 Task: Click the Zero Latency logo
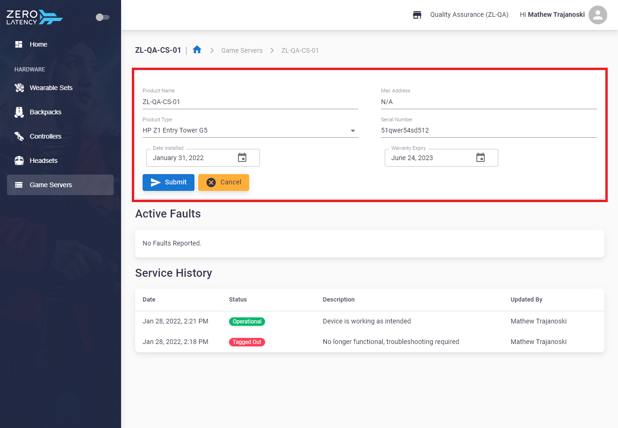point(35,17)
